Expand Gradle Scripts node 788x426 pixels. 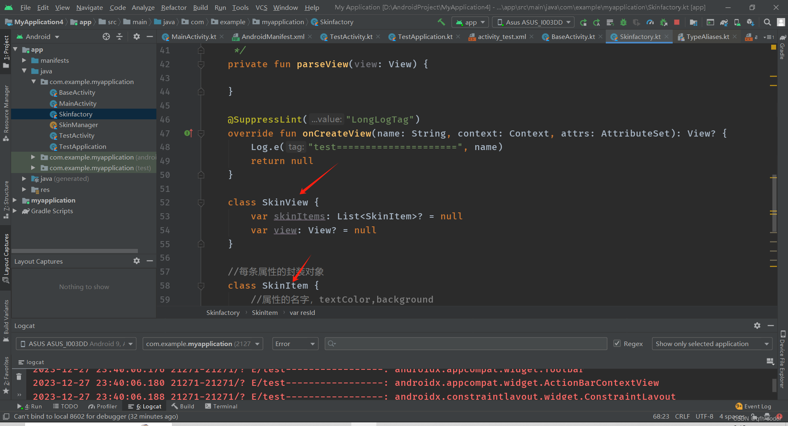[x=15, y=211]
